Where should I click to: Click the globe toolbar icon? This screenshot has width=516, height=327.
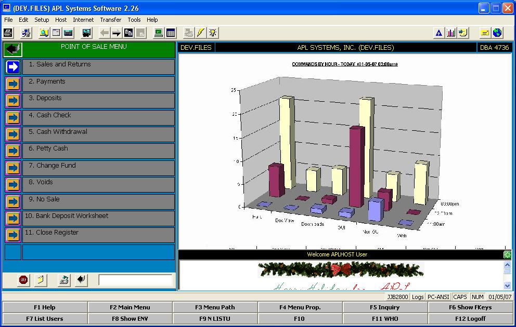(497, 33)
